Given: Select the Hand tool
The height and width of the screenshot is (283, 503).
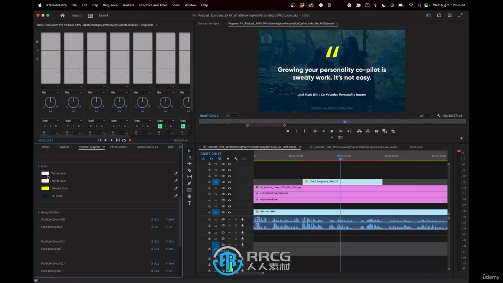Looking at the screenshot, I should [x=189, y=196].
